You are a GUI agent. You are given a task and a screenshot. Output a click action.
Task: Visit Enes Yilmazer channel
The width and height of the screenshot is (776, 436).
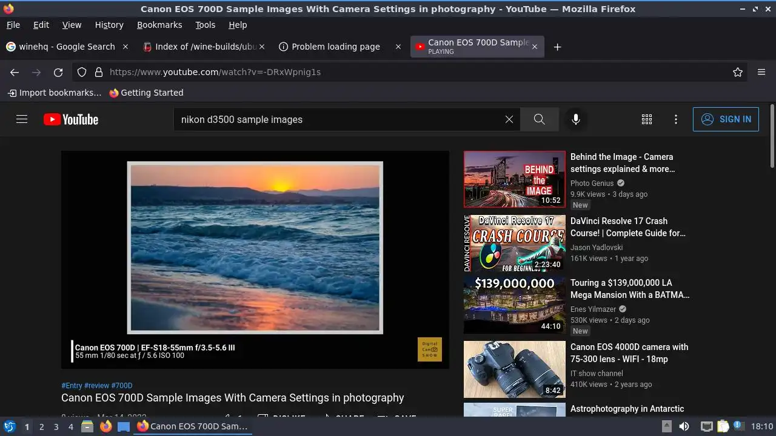click(x=594, y=309)
